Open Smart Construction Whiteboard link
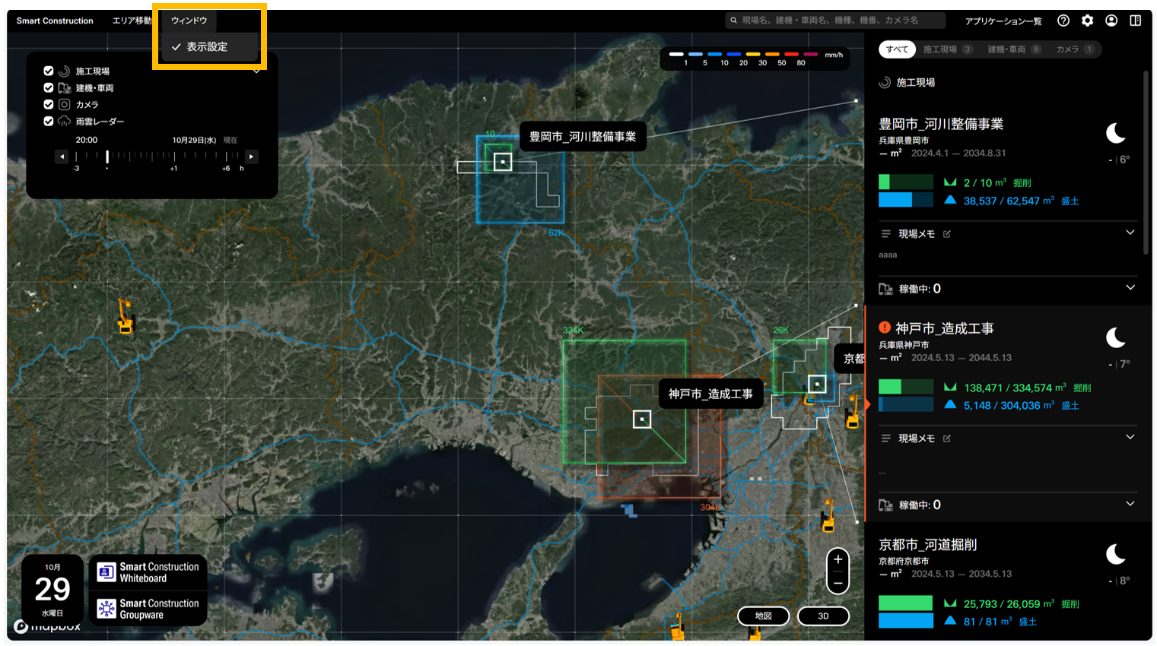Viewport: 1157px width, 646px height. 149,572
